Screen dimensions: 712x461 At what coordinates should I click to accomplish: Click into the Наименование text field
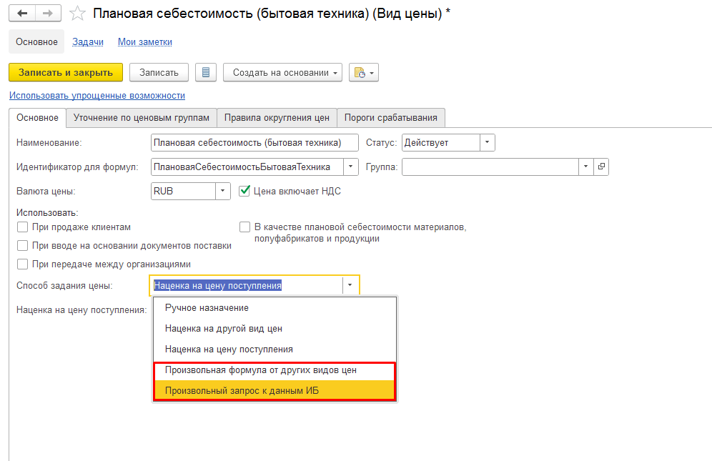click(x=255, y=142)
